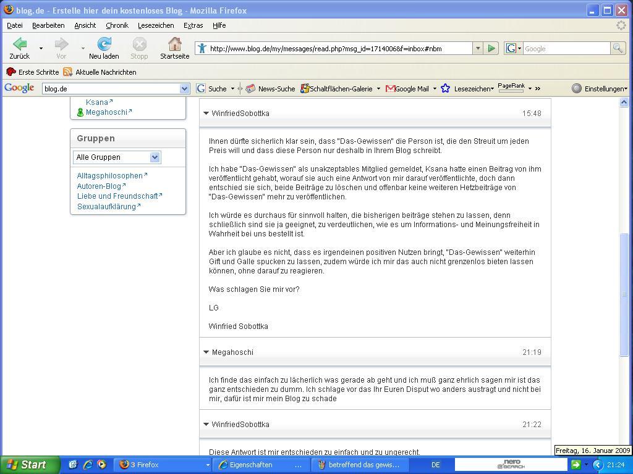The height and width of the screenshot is (474, 633).
Task: Click the green arrow icon in system tray
Action: (x=576, y=465)
